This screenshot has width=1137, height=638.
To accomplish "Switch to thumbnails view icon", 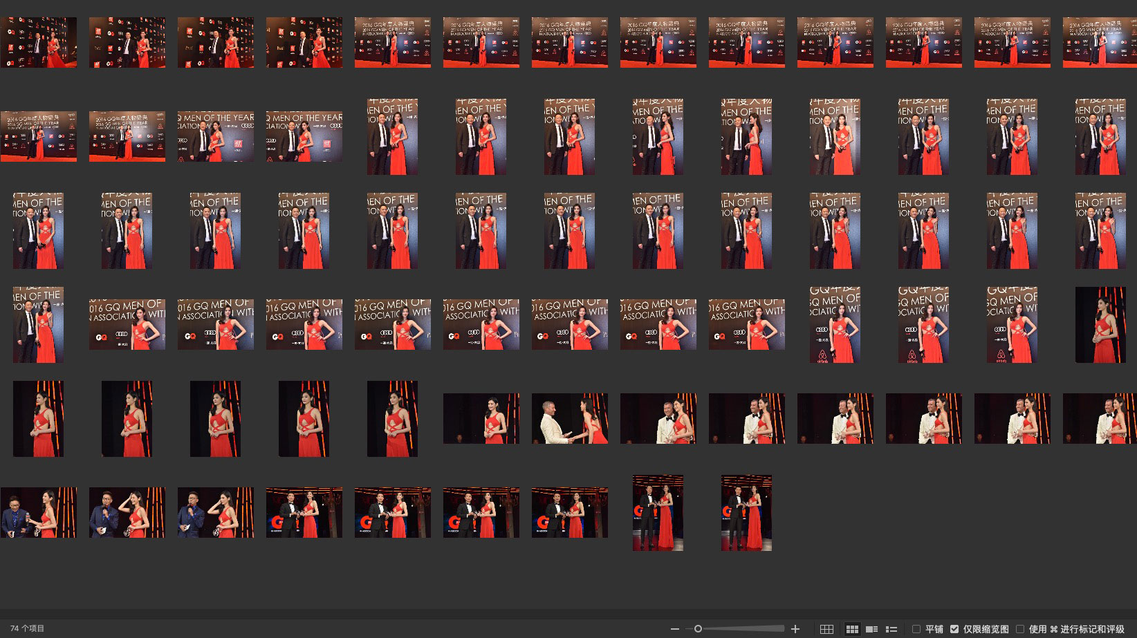I will 852,629.
